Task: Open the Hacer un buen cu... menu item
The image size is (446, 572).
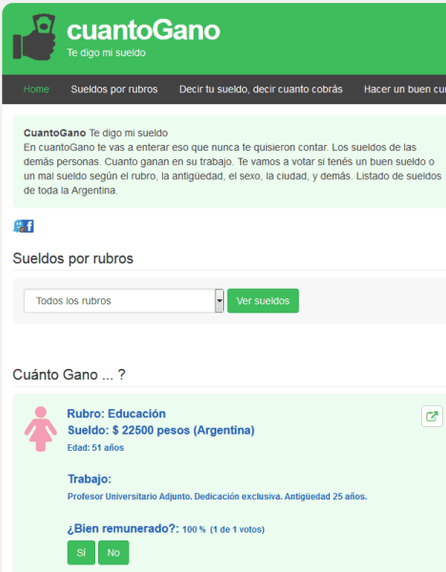Action: click(x=405, y=89)
